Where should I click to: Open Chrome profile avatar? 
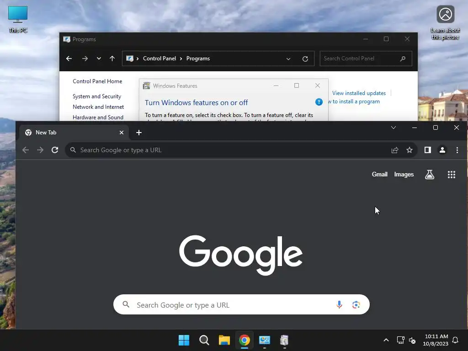[442, 150]
